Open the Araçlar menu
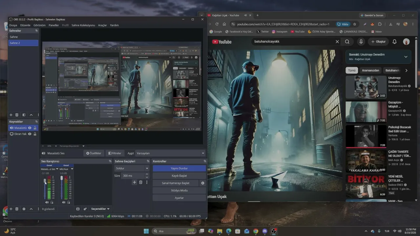This screenshot has width=420, height=236. (x=102, y=25)
